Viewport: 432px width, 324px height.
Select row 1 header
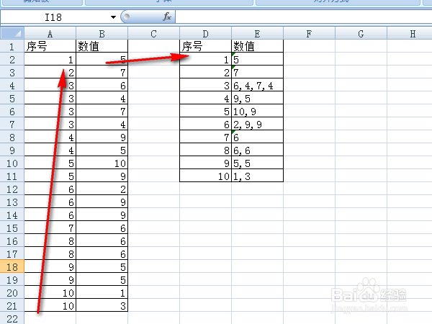pyautogui.click(x=12, y=46)
